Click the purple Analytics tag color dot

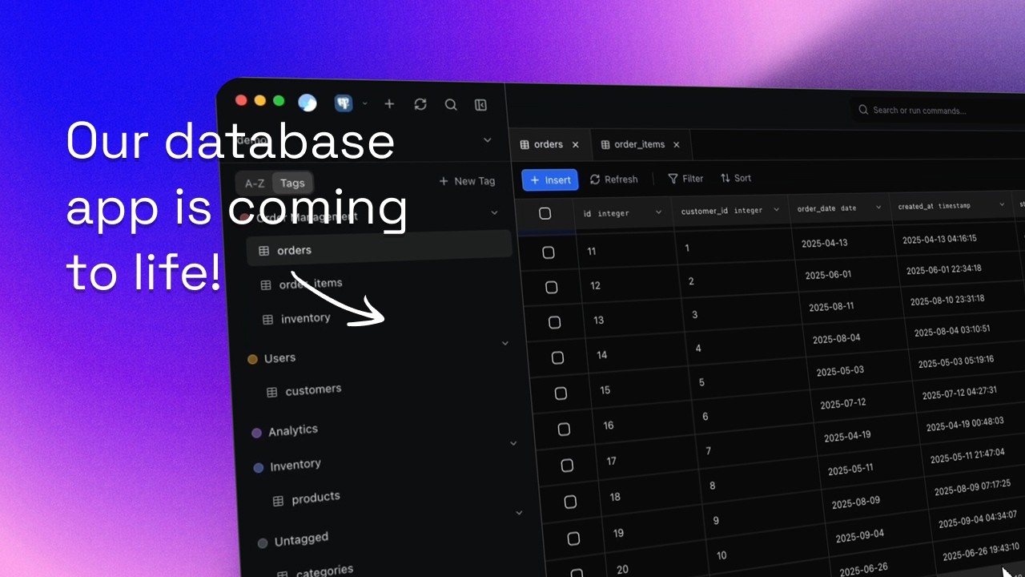click(256, 434)
